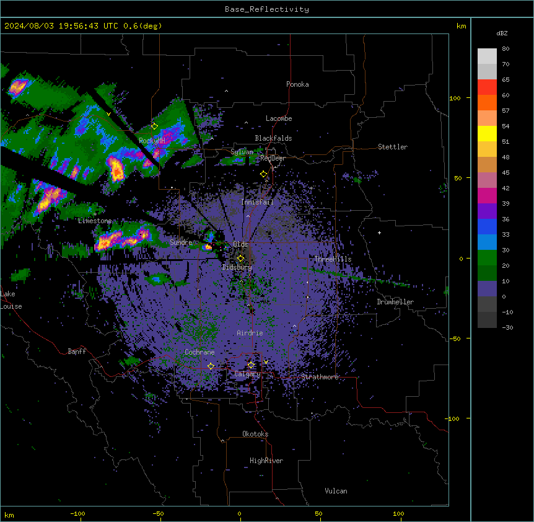This screenshot has height=522, width=534.
Task: Click the Sundre town label
Action: click(x=181, y=242)
